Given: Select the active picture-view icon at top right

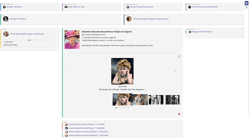Looking at the screenshot, I should pyautogui.click(x=246, y=3).
